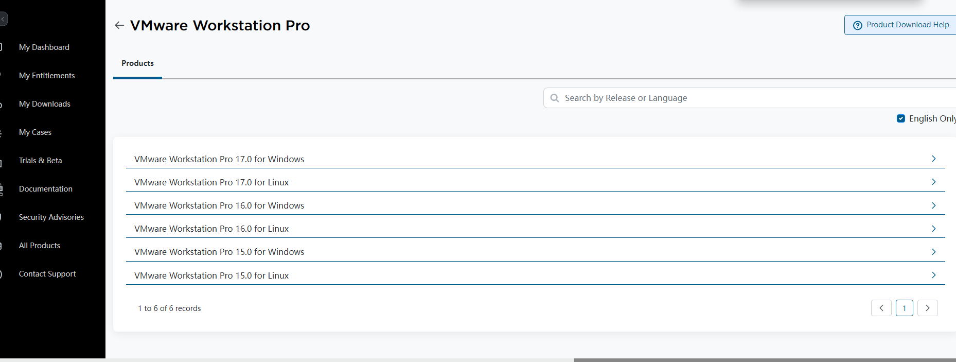Open VMware Workstation Pro 16.0 for Windows text
This screenshot has height=362, width=956.
click(x=219, y=205)
